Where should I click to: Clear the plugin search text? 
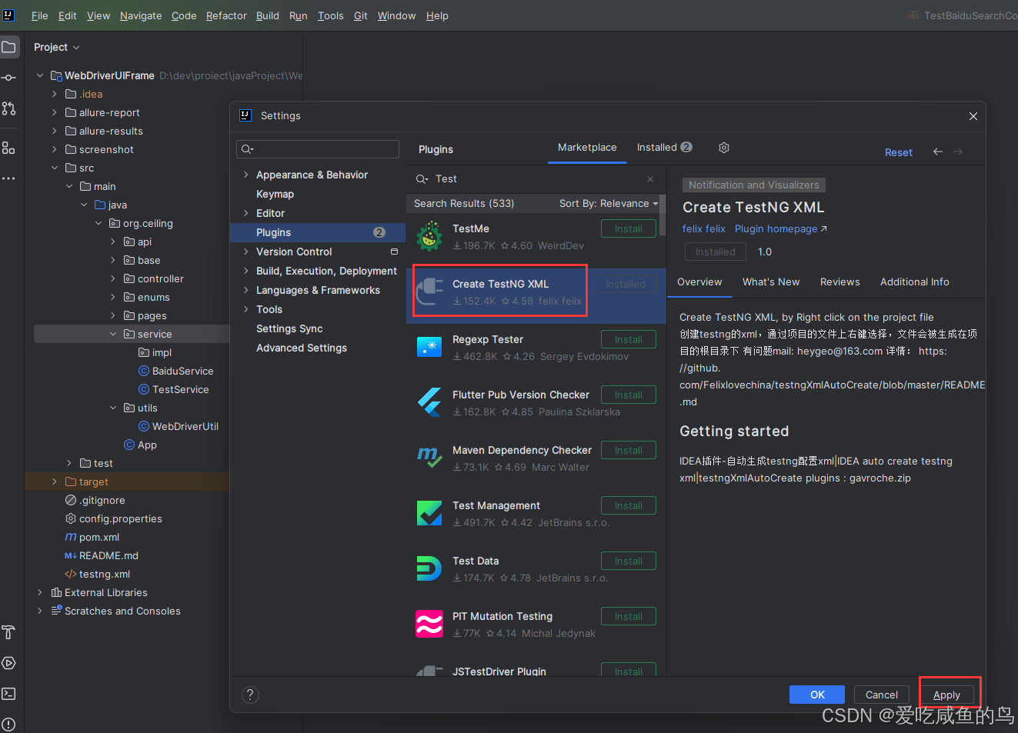coord(650,179)
